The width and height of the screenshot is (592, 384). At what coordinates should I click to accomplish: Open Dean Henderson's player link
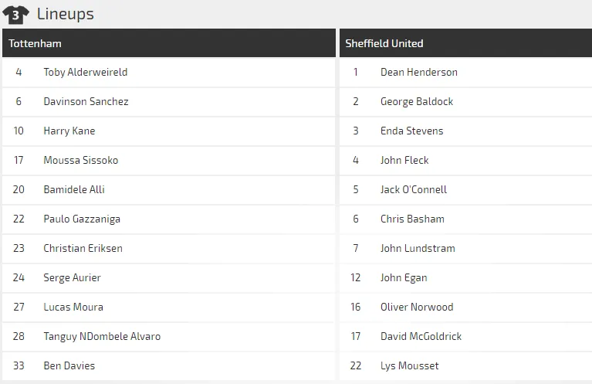point(419,72)
